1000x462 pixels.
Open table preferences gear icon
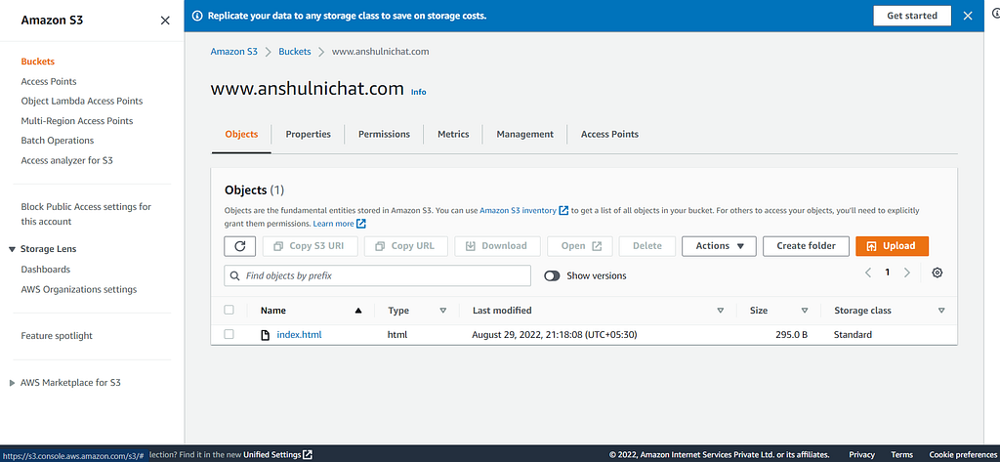[937, 273]
